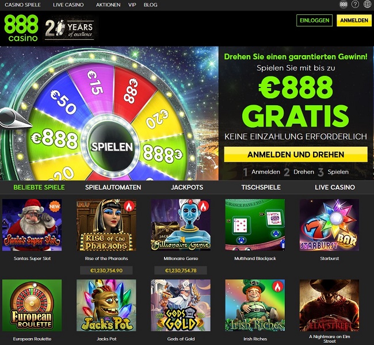This screenshot has height=345, width=374.
Task: Open the help question mark icon
Action: tap(355, 5)
